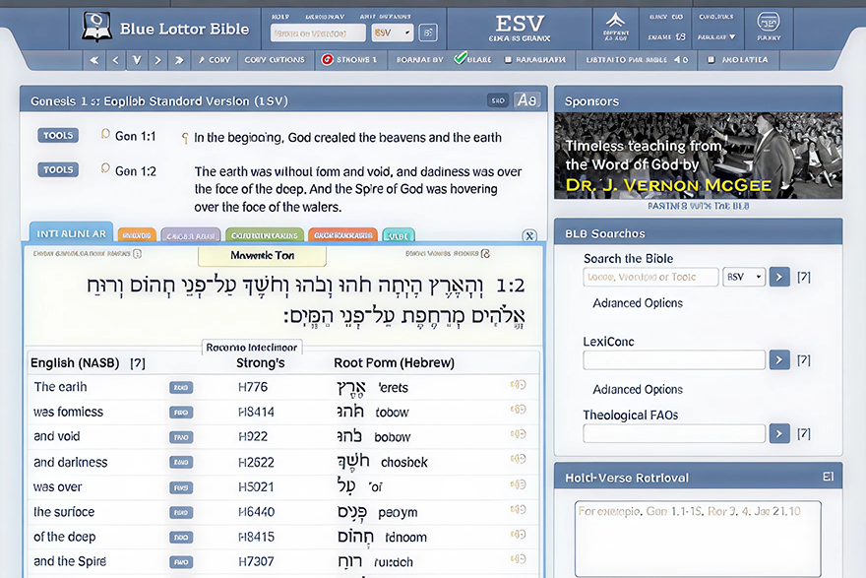Open Advanced Options under Search the Bible
Viewport: 866px width, 578px height.
[638, 303]
